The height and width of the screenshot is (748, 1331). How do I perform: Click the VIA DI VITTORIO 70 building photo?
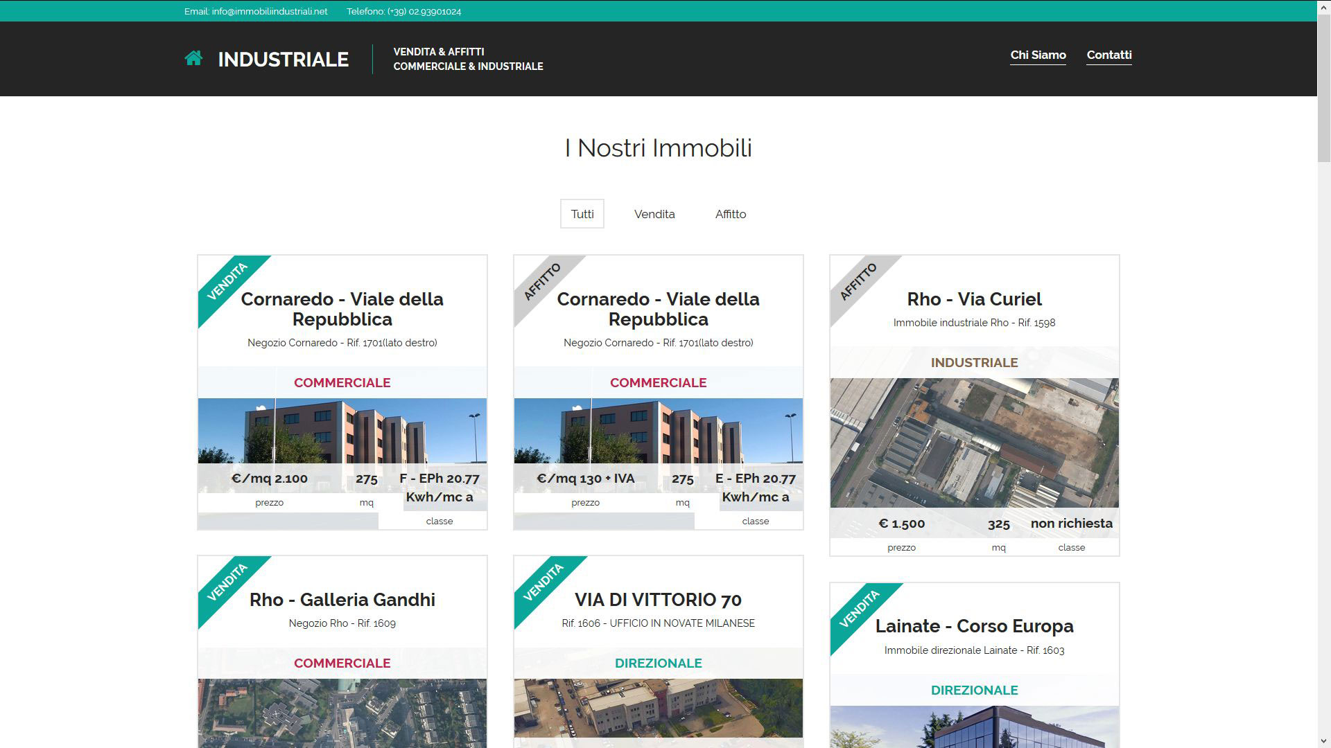(x=659, y=708)
